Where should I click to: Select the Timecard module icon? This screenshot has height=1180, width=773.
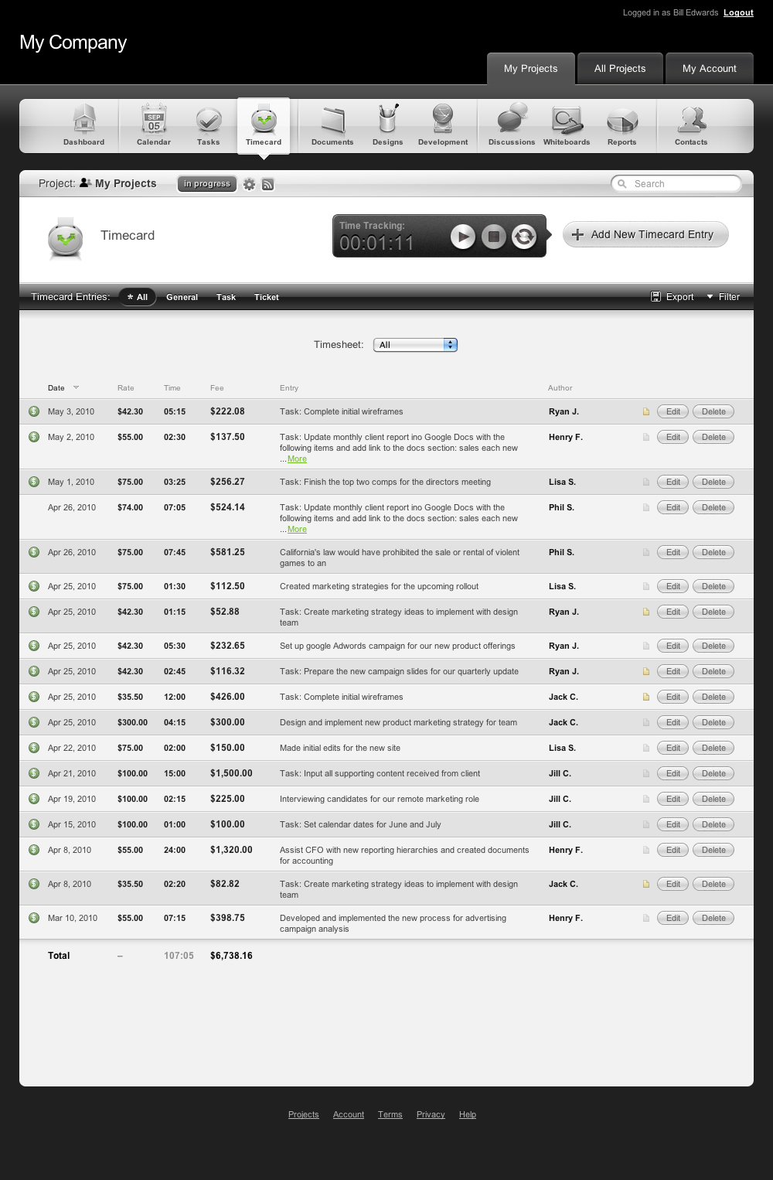coord(264,124)
